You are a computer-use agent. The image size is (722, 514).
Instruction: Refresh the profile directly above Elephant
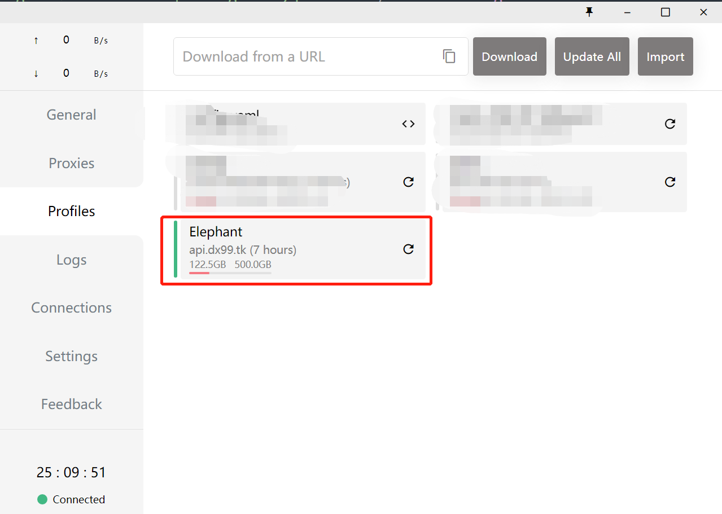tap(408, 182)
